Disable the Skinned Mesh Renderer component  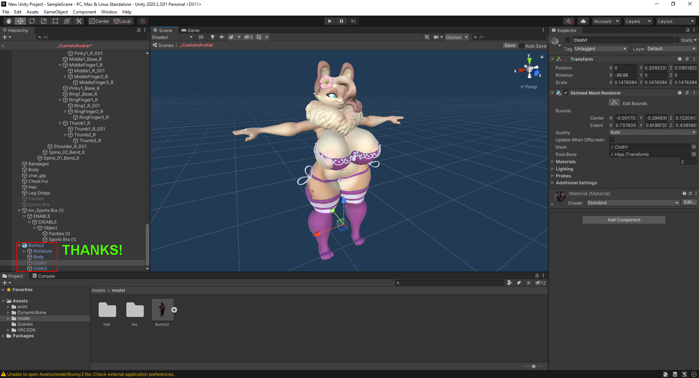point(566,93)
